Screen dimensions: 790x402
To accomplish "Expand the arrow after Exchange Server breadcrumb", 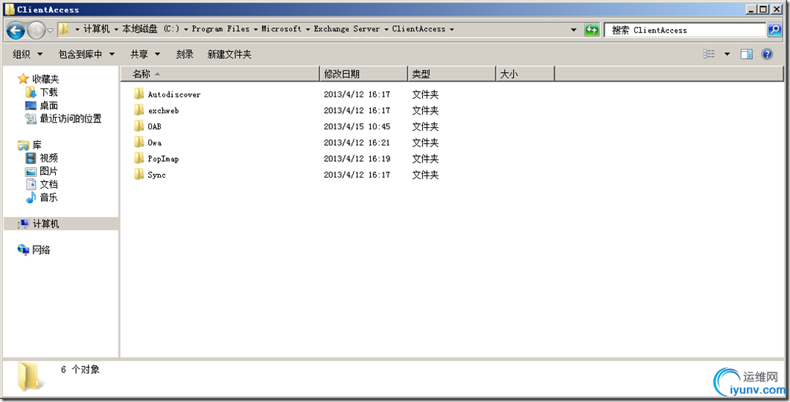I will (386, 30).
